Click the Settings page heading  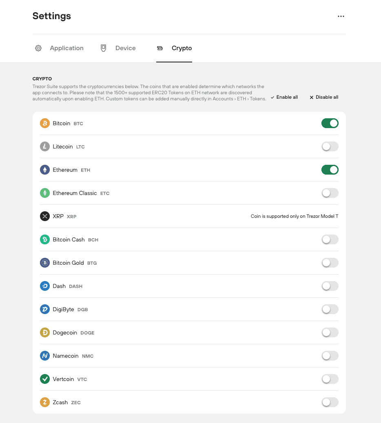pos(51,16)
